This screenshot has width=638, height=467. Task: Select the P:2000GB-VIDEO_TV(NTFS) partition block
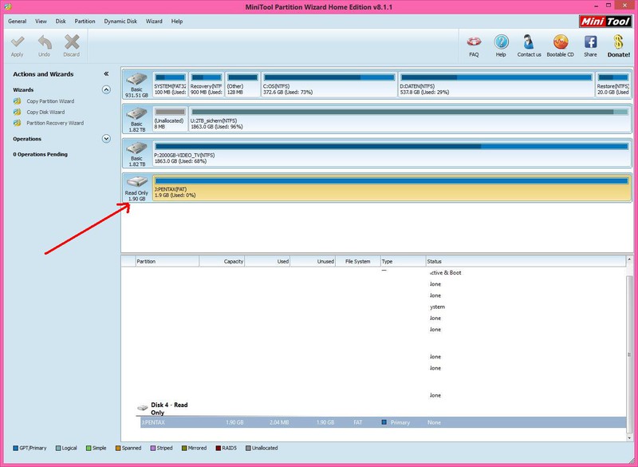click(392, 154)
